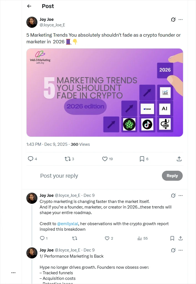Click the bookmark icon on the first reply
This screenshot has width=196, height=284.
(x=172, y=238)
